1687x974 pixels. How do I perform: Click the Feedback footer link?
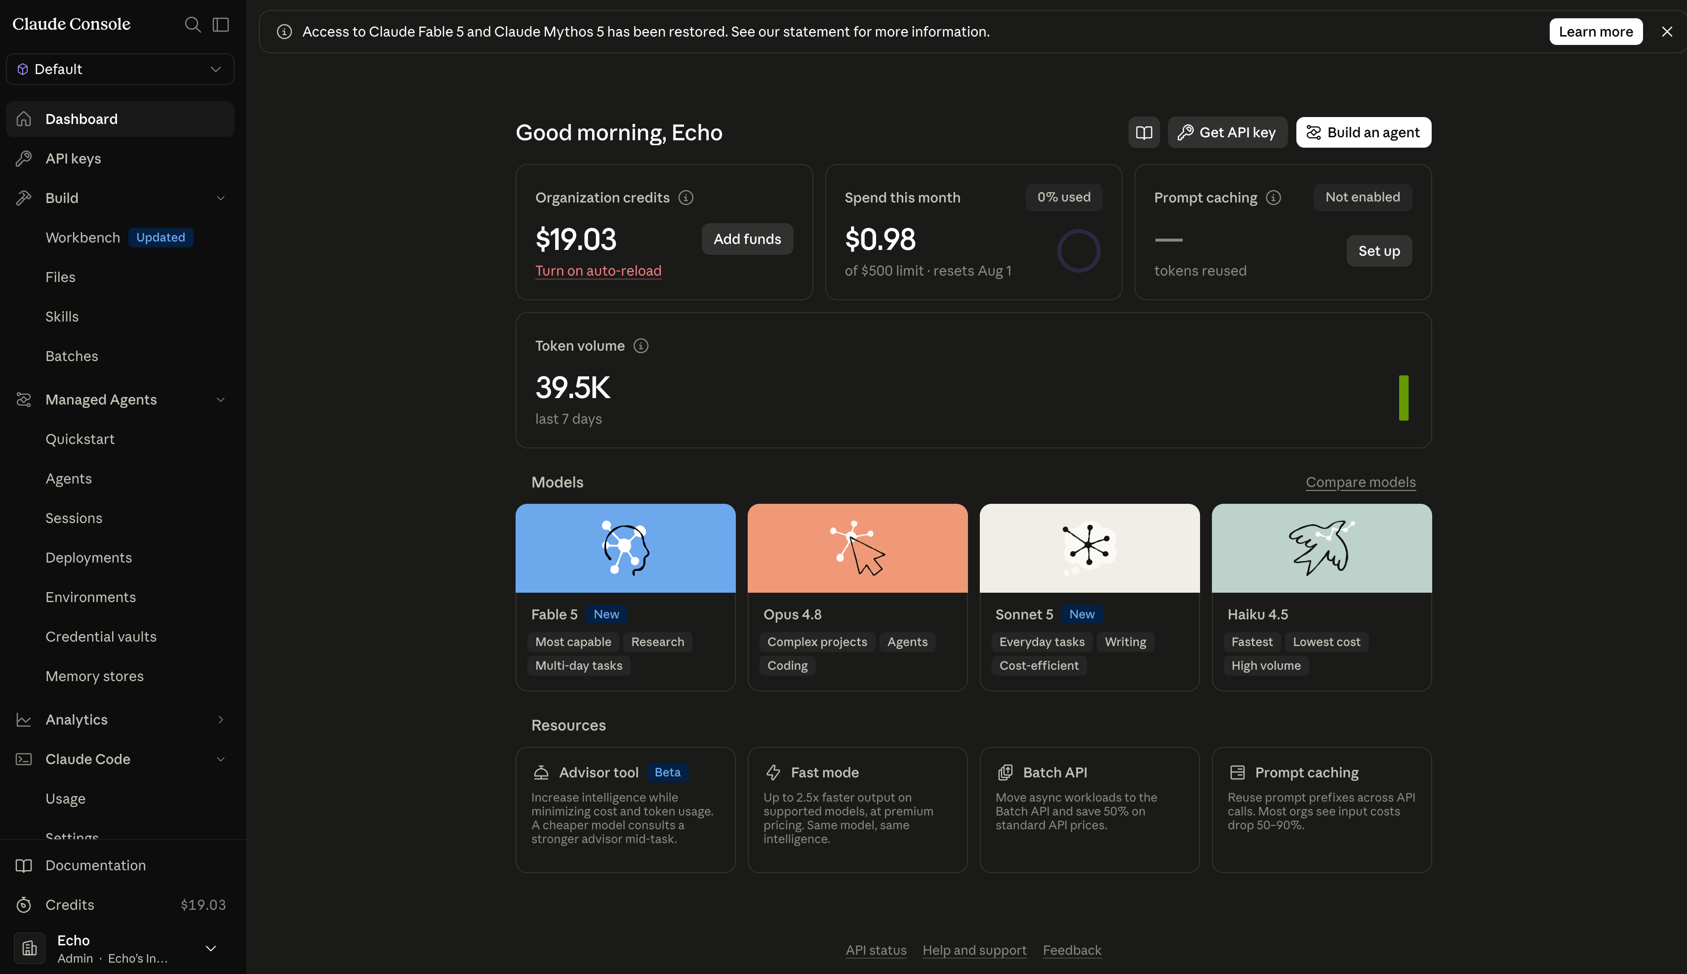1072,950
